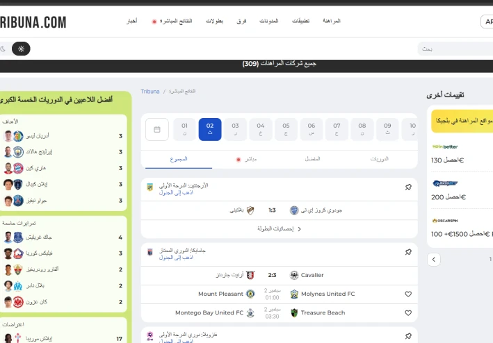Image resolution: width=493 pixels, height=343 pixels.
Task: Pin the Venezuela first division league
Action: point(408,336)
